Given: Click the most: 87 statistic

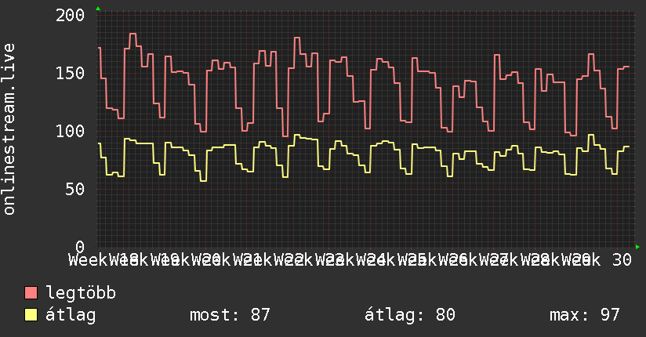Looking at the screenshot, I should click(230, 315).
